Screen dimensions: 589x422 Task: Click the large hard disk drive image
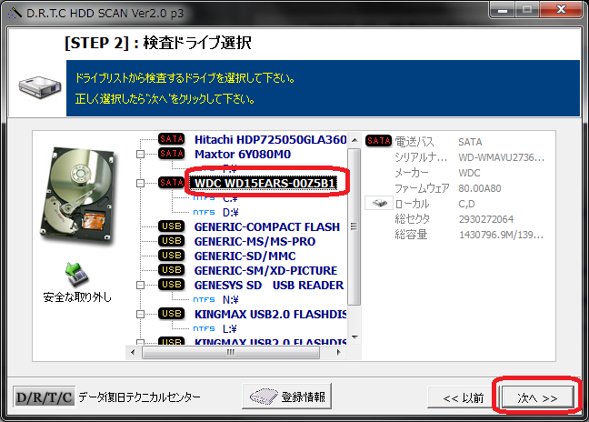[78, 196]
